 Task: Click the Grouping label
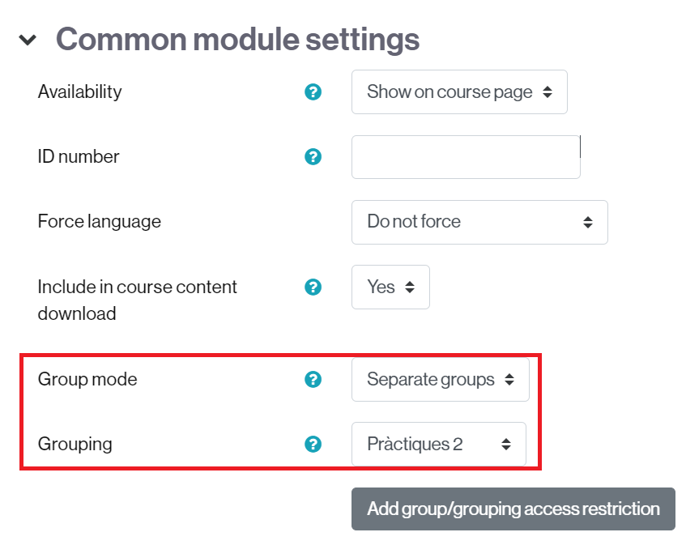coord(75,444)
